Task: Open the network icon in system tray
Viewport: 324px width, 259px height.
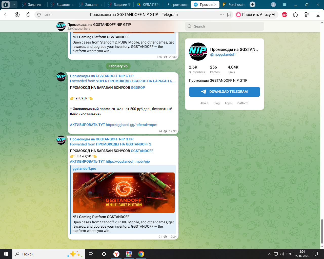Action: tap(276, 254)
